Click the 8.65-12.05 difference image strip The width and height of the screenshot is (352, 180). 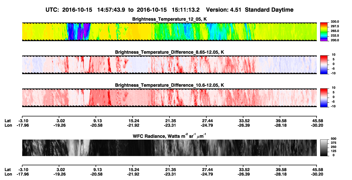[x=170, y=64]
